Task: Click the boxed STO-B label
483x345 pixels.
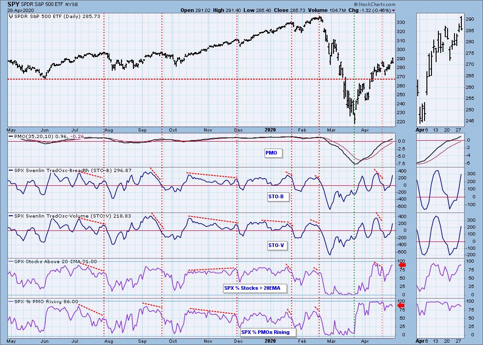Action: click(278, 196)
